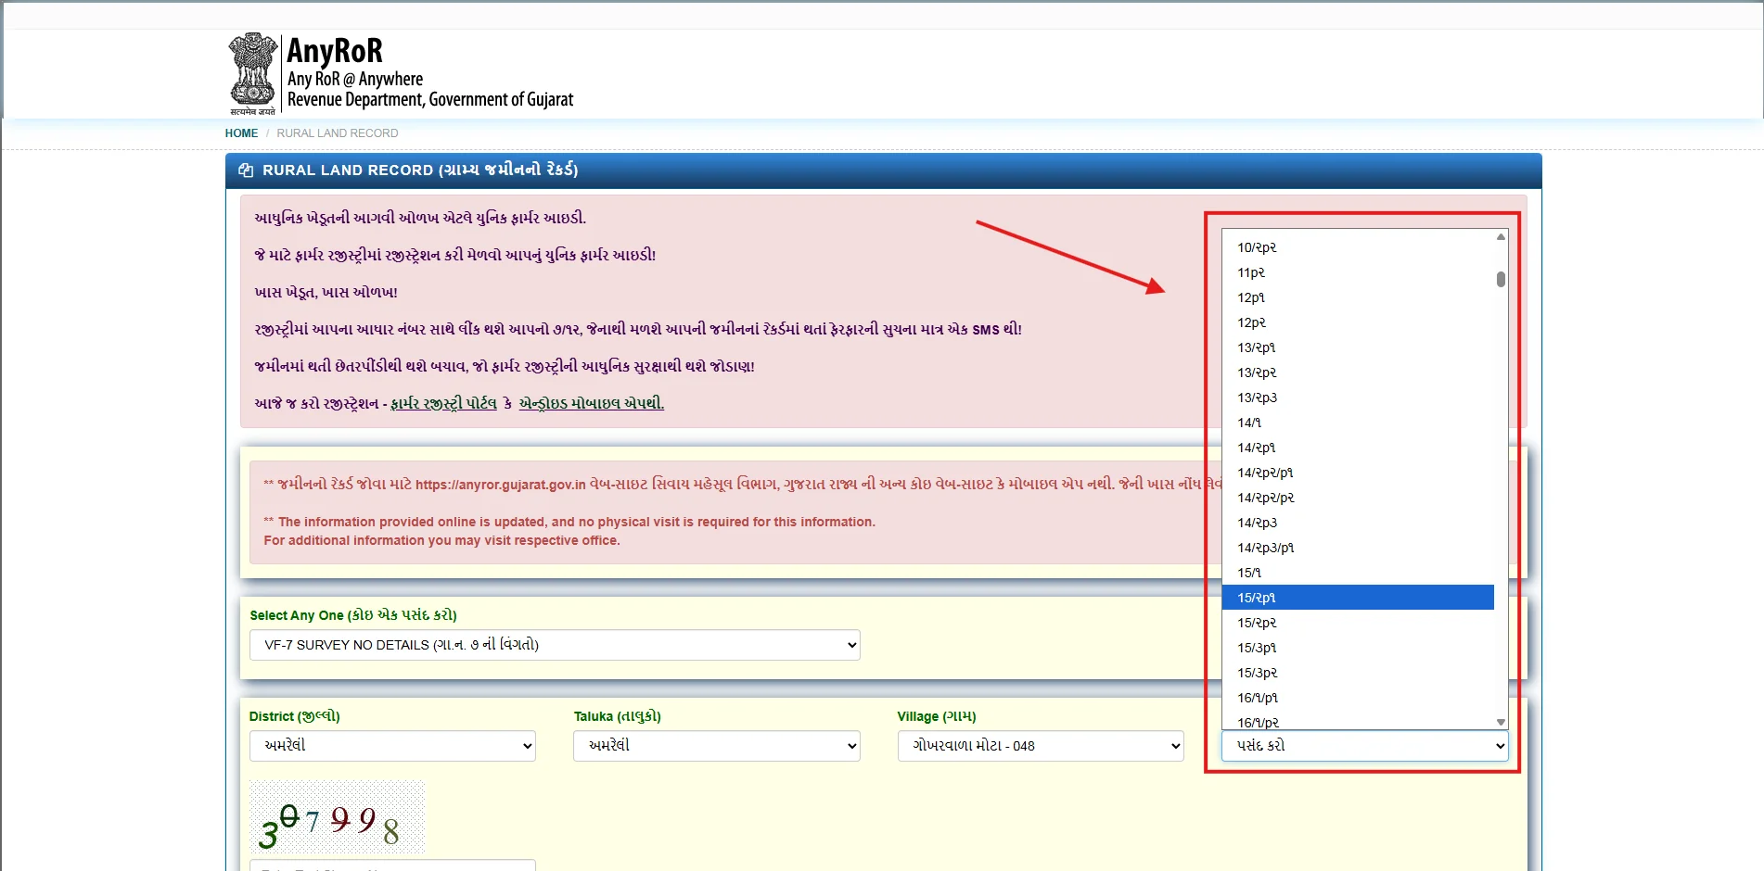
Task: Open the પસંદ કરો survey number dropdown
Action: (1361, 745)
